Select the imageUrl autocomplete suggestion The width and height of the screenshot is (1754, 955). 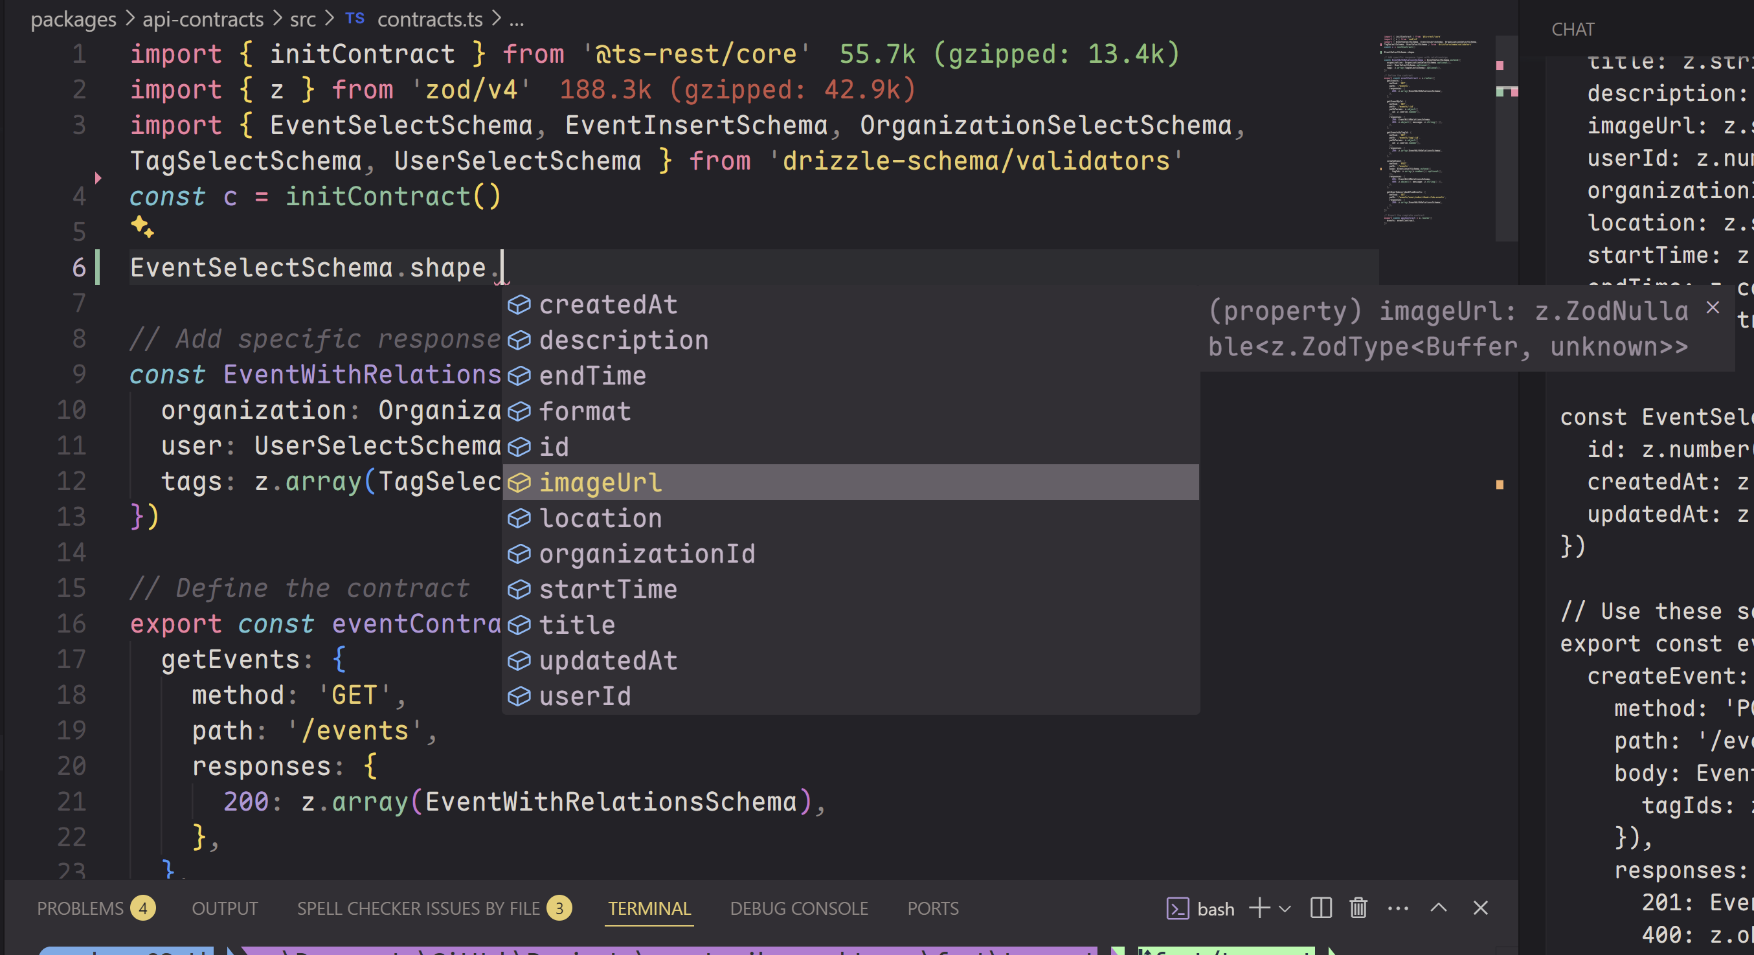coord(599,482)
